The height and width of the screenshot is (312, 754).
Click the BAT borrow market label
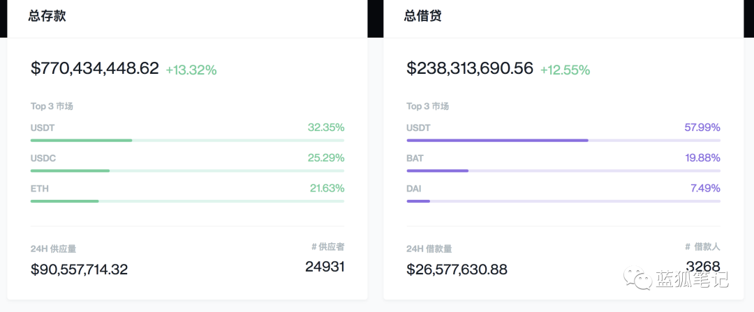click(415, 158)
